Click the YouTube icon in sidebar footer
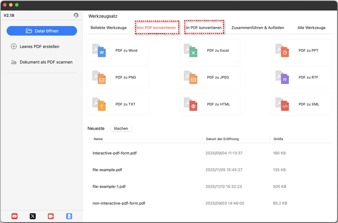The height and width of the screenshot is (223, 338). click(15, 216)
